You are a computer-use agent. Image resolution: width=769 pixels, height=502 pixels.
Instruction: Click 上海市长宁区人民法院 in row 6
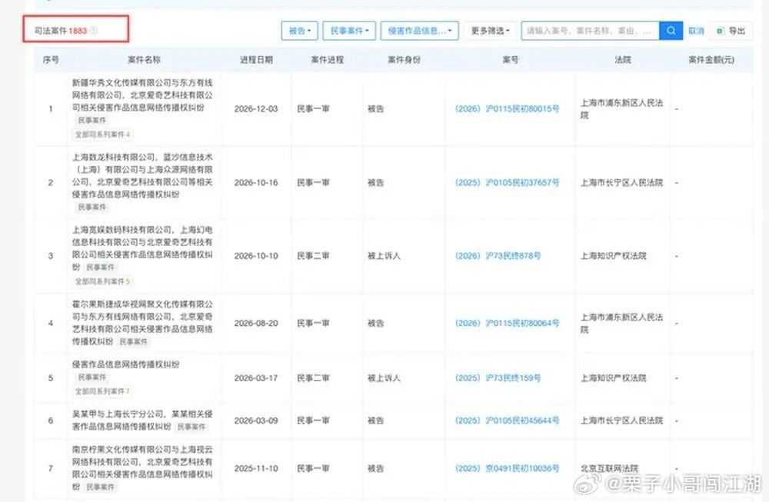621,421
